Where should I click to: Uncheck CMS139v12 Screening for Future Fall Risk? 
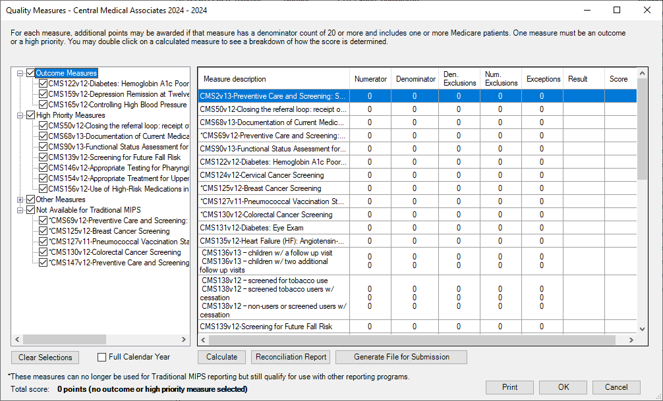pos(43,157)
